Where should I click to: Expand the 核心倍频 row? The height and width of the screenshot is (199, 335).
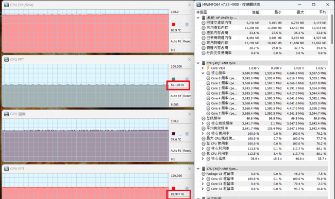coord(203,158)
